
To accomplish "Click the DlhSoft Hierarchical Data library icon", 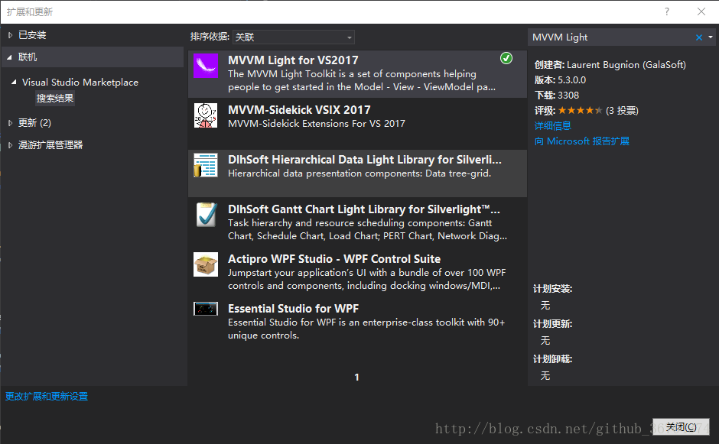I will coord(206,165).
